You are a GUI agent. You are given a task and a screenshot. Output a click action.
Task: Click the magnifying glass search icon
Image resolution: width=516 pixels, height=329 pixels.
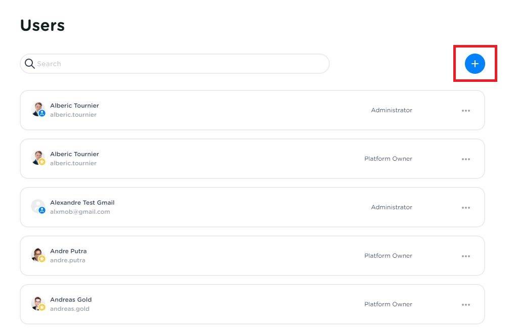(x=30, y=64)
